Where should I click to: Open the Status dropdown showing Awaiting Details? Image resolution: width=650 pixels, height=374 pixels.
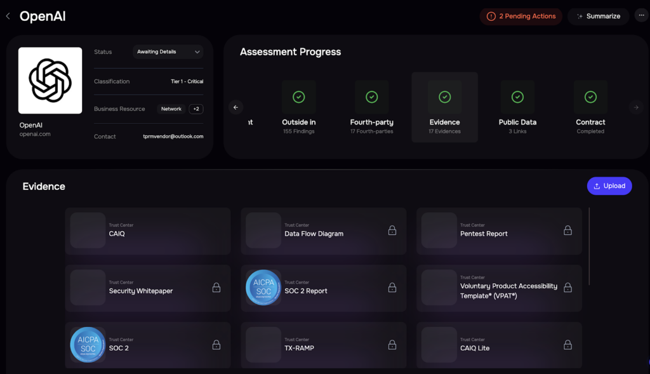[x=168, y=51]
